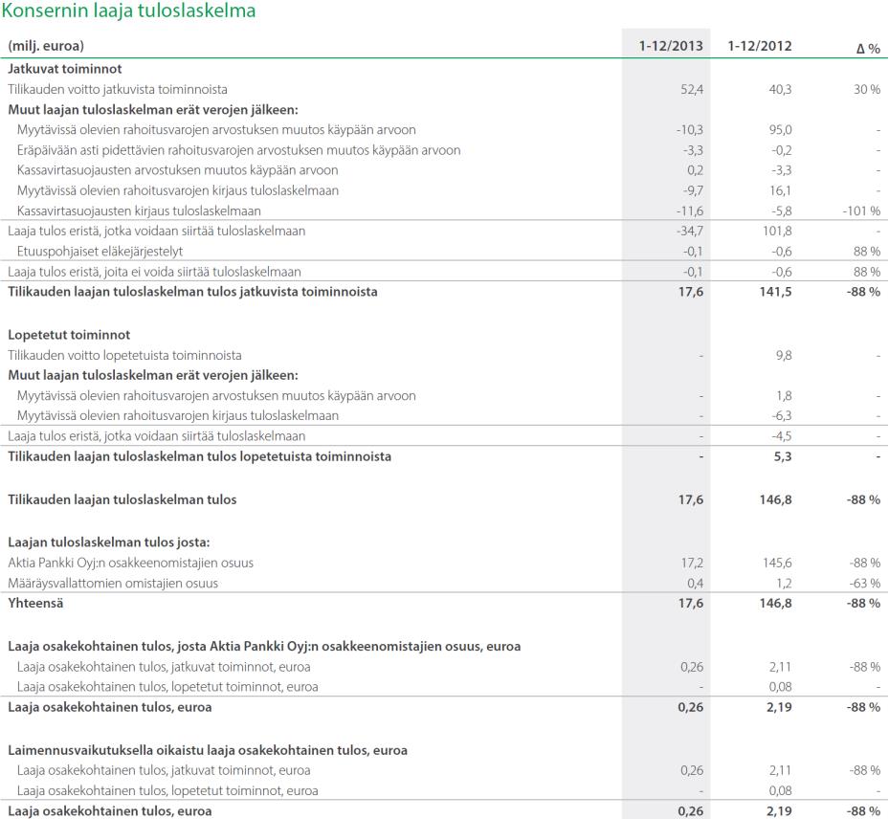This screenshot has width=889, height=819.
Task: Click '146,8' in the Yhteensä row
Action: (776, 603)
